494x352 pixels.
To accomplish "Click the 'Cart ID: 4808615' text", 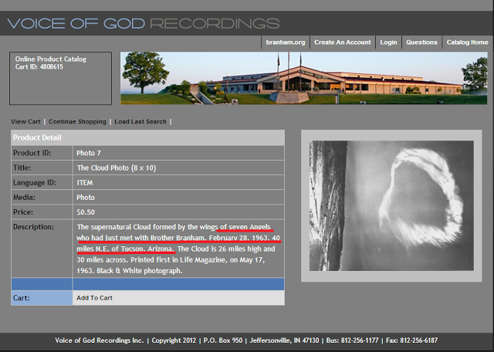I will click(39, 67).
